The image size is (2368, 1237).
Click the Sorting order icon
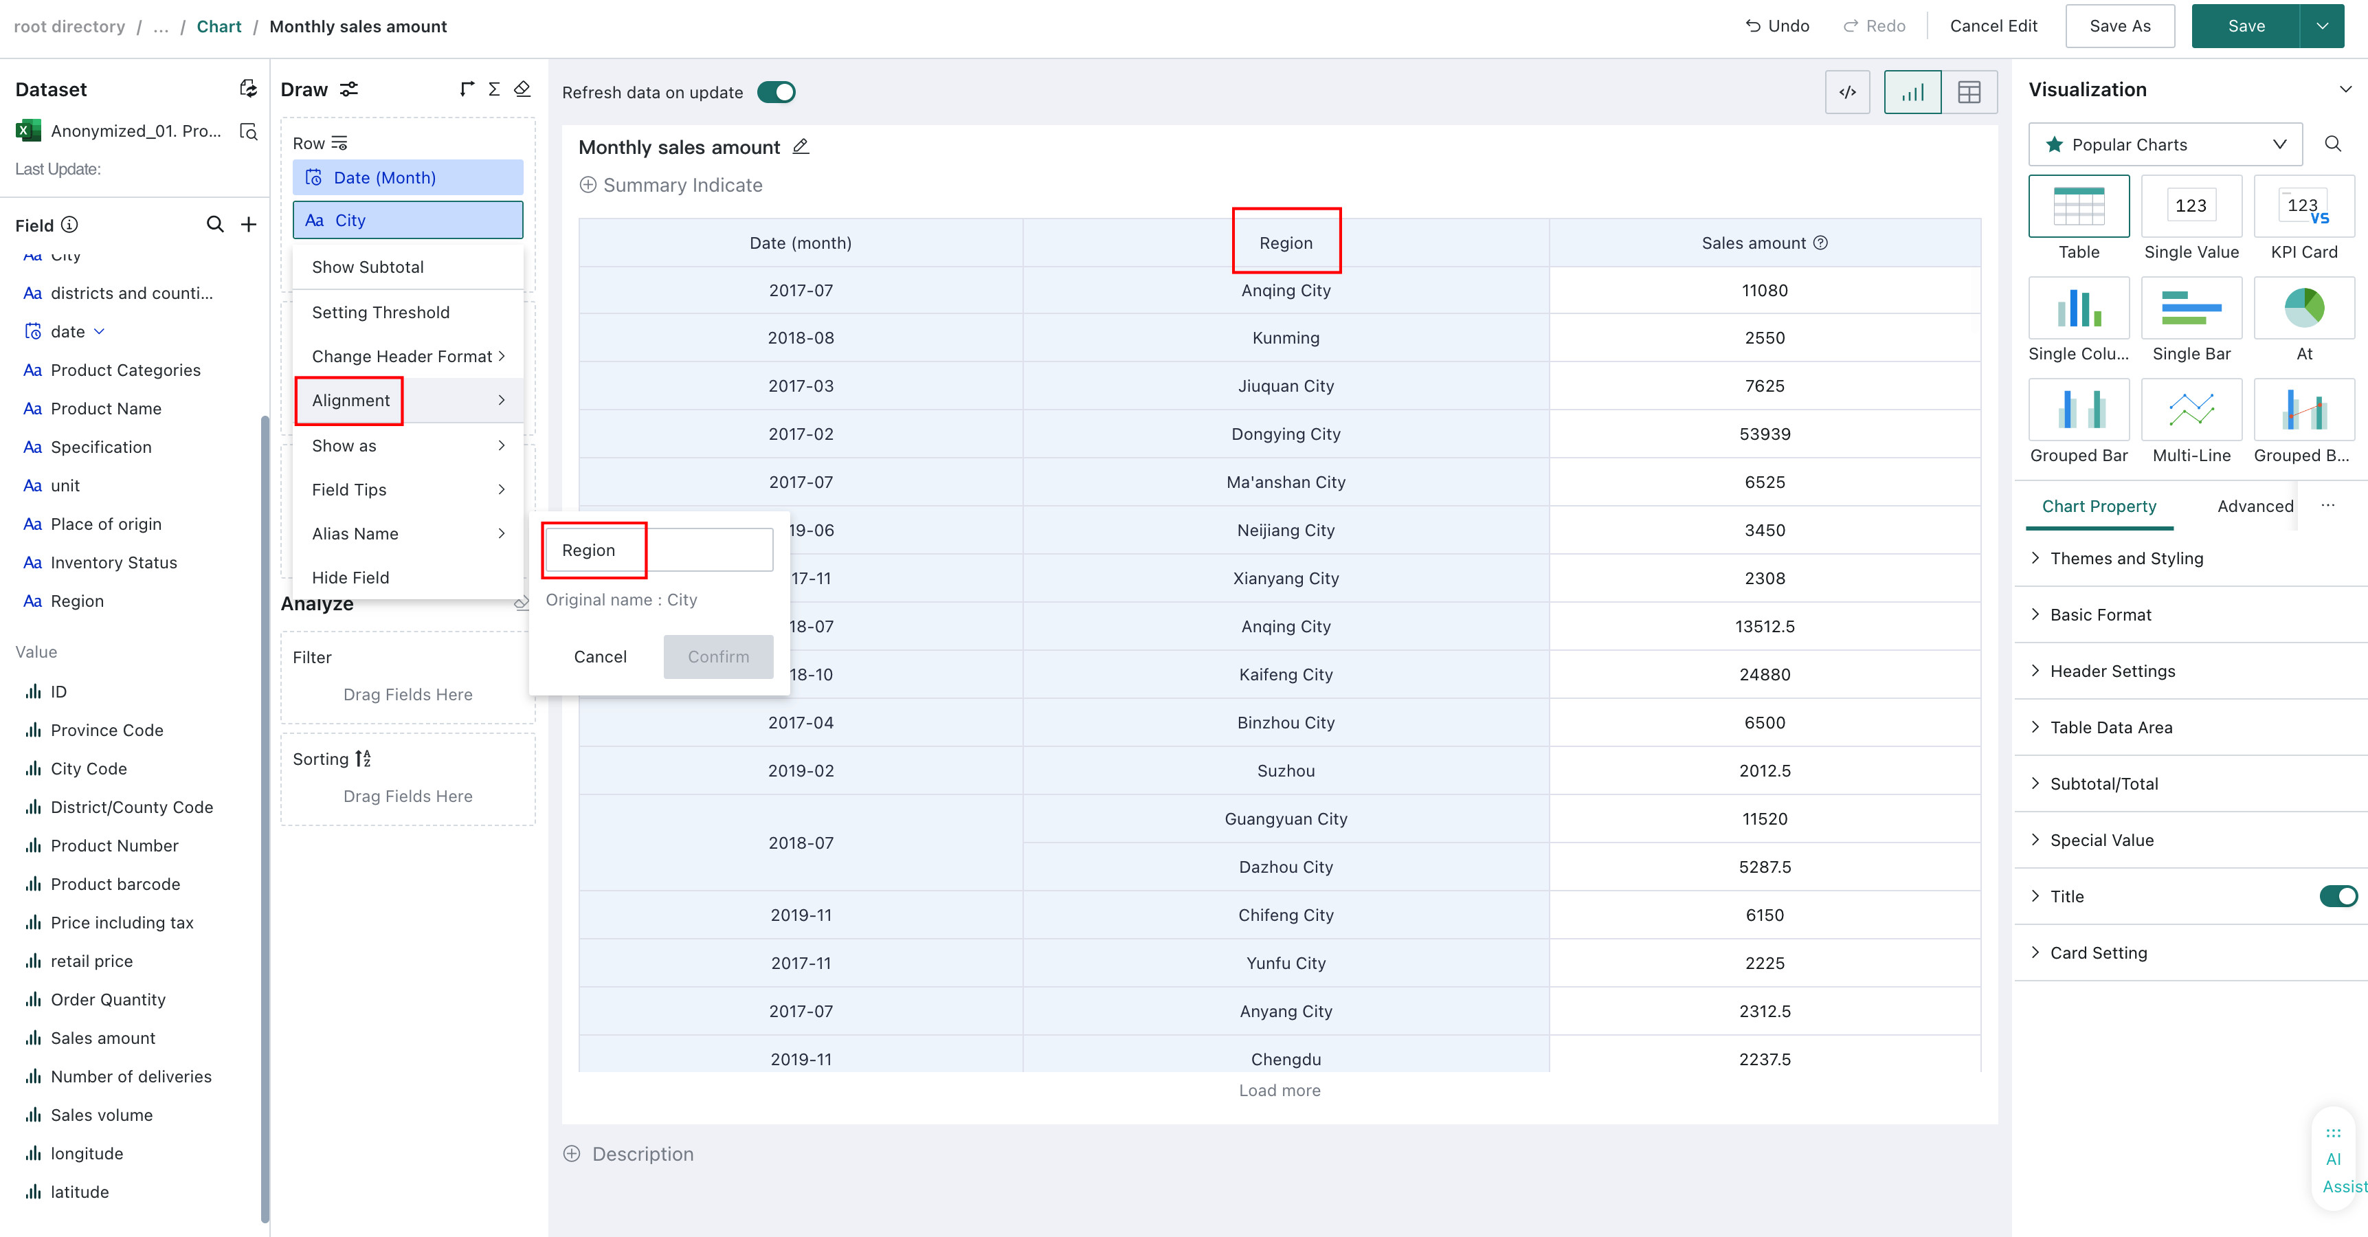363,758
